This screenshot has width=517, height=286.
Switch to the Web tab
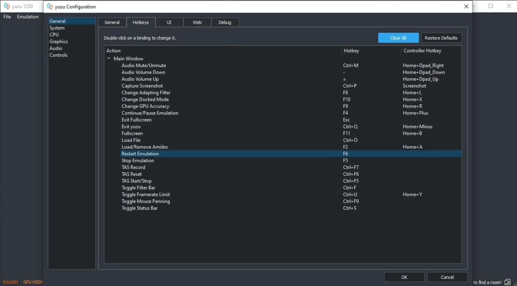click(197, 22)
